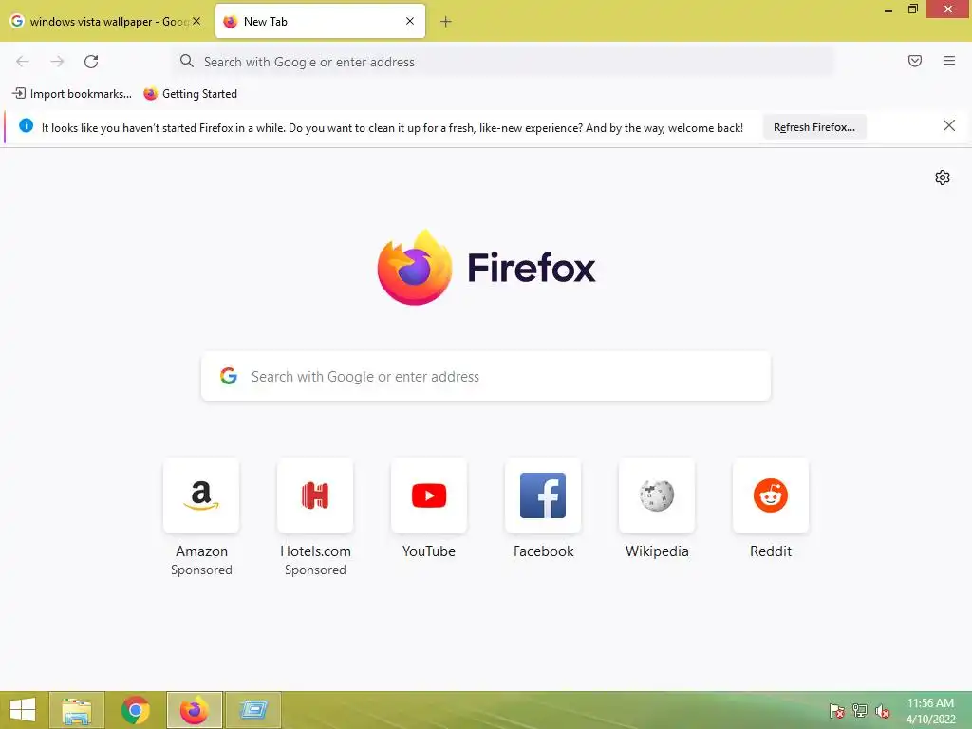Open new tab page settings gear
The image size is (972, 729).
(x=943, y=178)
